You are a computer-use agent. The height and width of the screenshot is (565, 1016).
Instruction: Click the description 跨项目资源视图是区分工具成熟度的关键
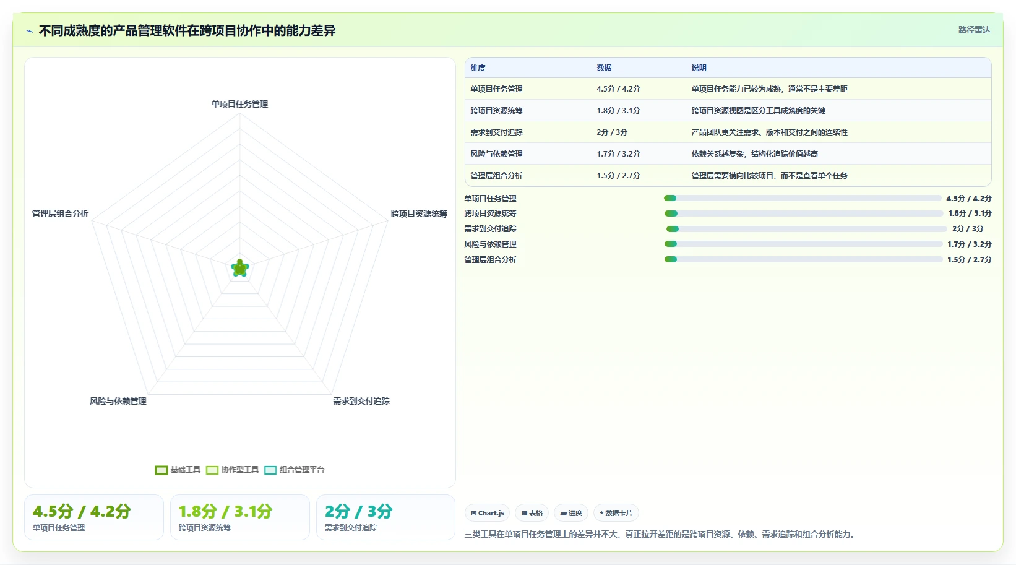coord(758,111)
